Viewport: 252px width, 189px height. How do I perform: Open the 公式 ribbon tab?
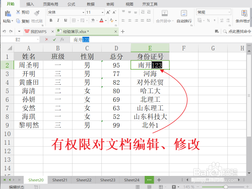click(x=71, y=4)
